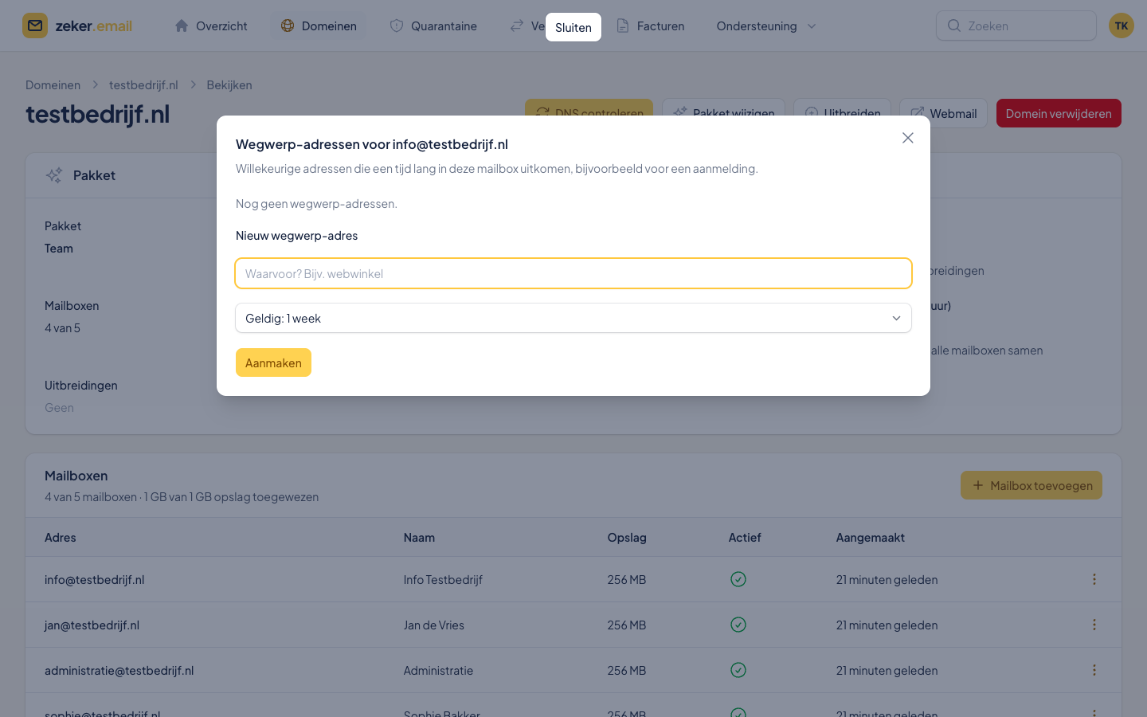The width and height of the screenshot is (1147, 717).
Task: Select the info@testbedrijf.nl address cell
Action: coord(95,580)
